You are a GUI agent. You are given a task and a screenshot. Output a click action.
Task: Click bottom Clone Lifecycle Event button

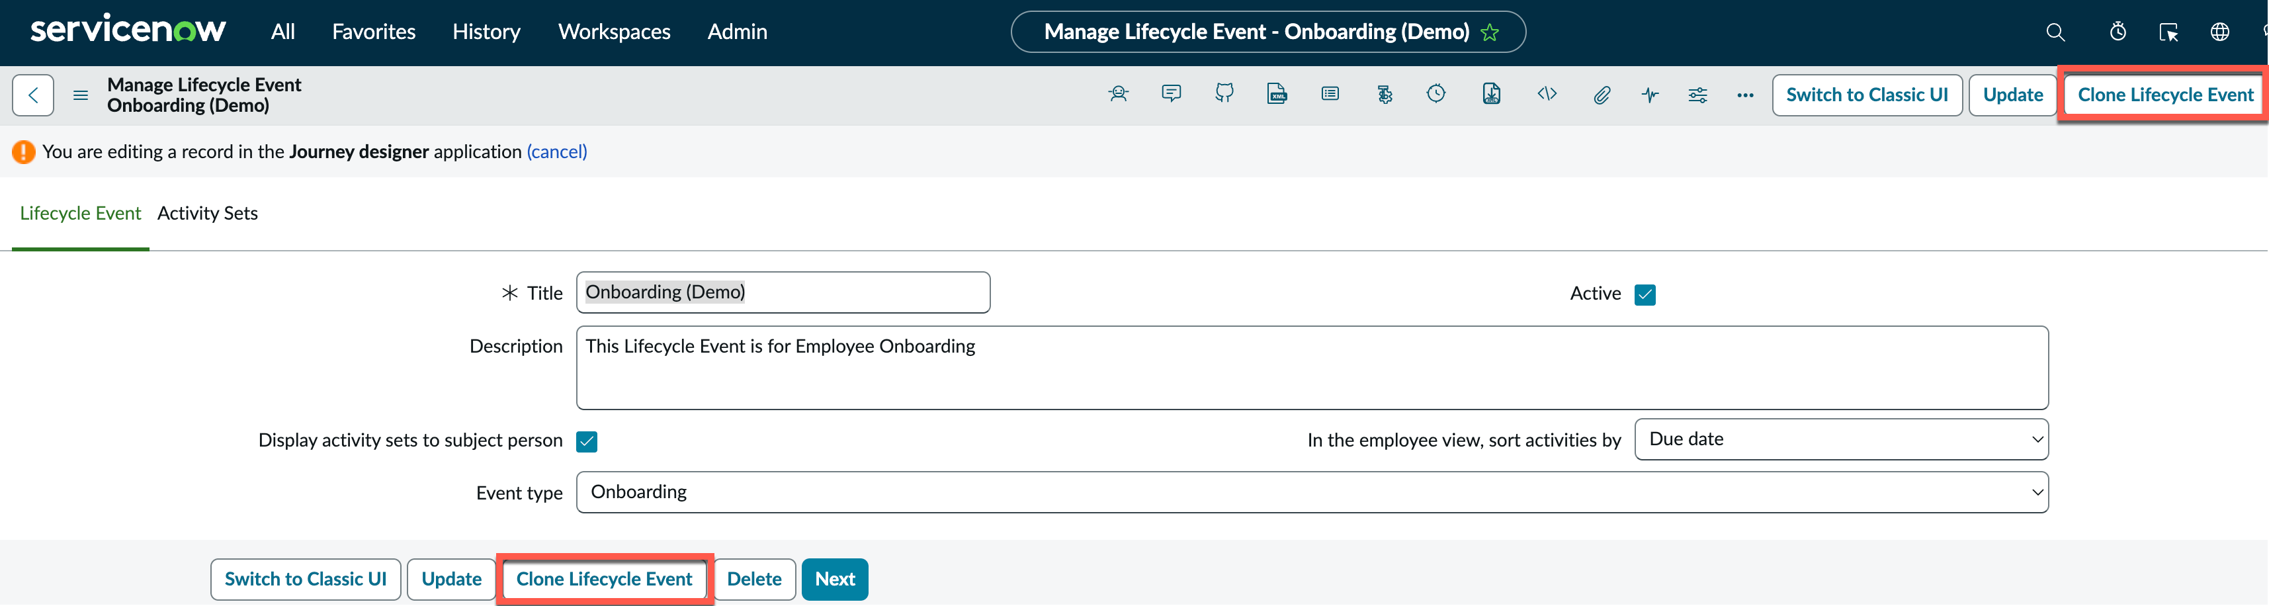tap(604, 579)
